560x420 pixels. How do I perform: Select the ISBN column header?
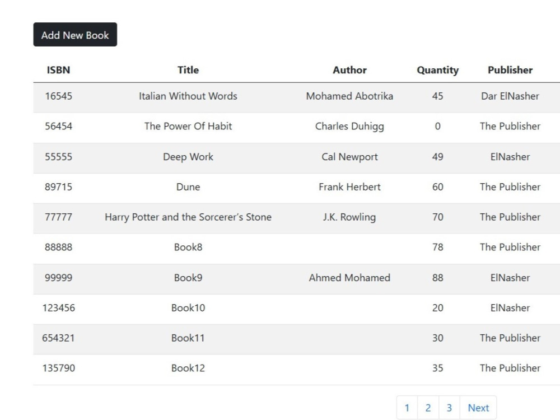coord(59,70)
